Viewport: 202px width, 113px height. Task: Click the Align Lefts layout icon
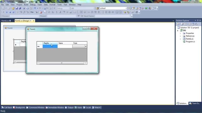53,12
